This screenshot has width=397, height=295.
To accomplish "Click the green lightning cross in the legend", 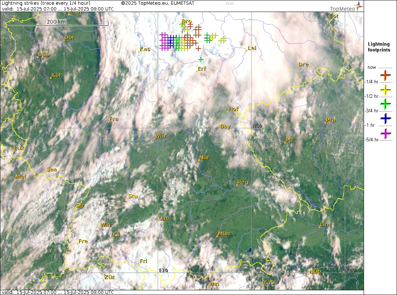I will pyautogui.click(x=385, y=104).
